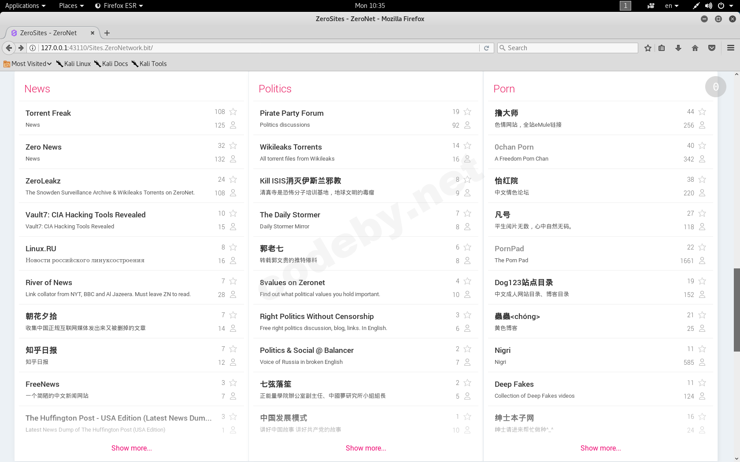Click the page info icon in address bar
The image size is (740, 462).
coord(33,48)
